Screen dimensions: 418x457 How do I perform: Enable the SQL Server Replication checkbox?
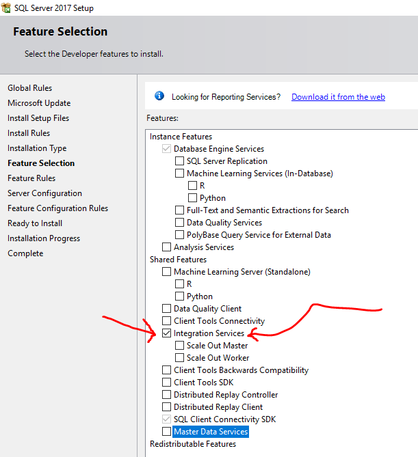coord(180,161)
